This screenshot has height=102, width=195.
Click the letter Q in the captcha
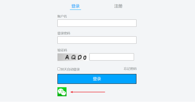point(73,57)
